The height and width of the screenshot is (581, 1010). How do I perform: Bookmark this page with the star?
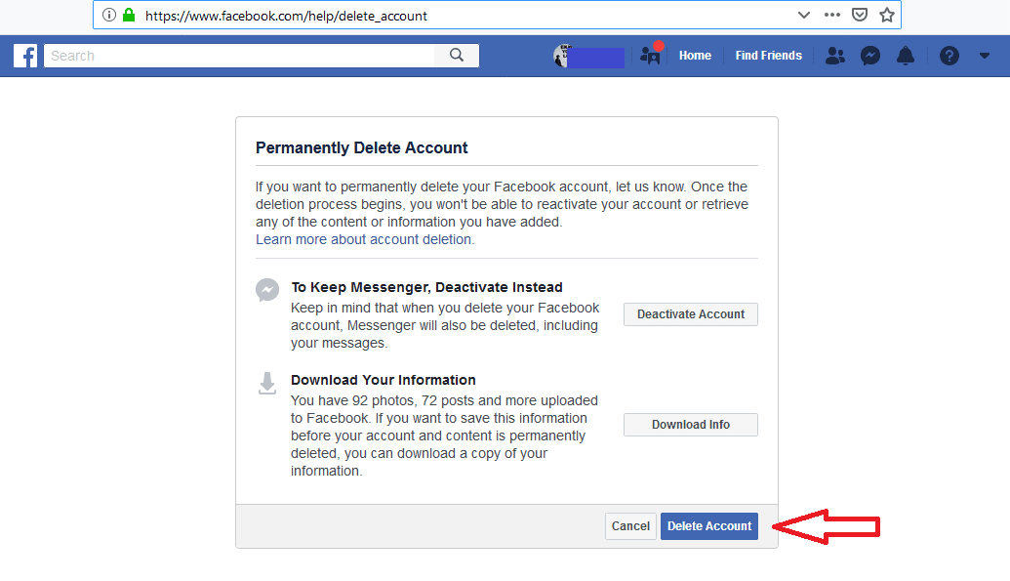click(886, 15)
